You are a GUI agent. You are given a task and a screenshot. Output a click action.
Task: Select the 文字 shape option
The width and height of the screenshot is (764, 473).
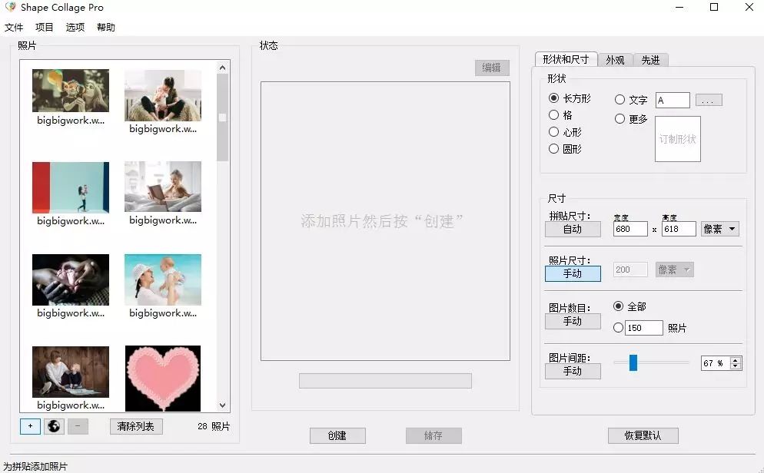[631, 100]
